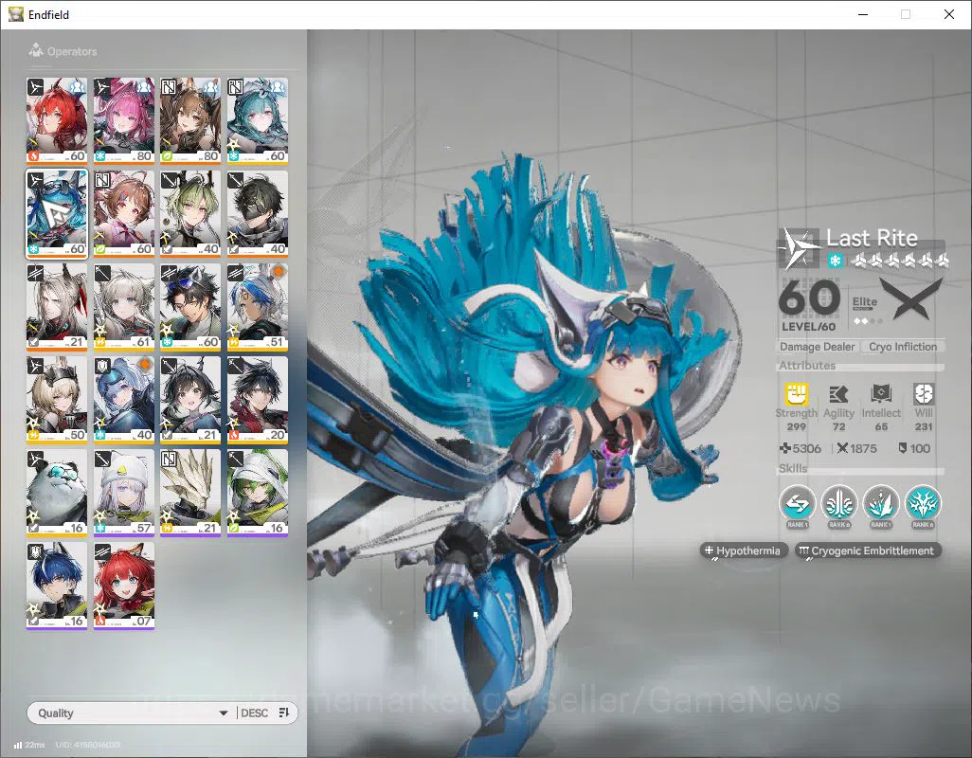Select the goggles-wearing operator card level 60
The width and height of the screenshot is (972, 758).
tap(190, 306)
